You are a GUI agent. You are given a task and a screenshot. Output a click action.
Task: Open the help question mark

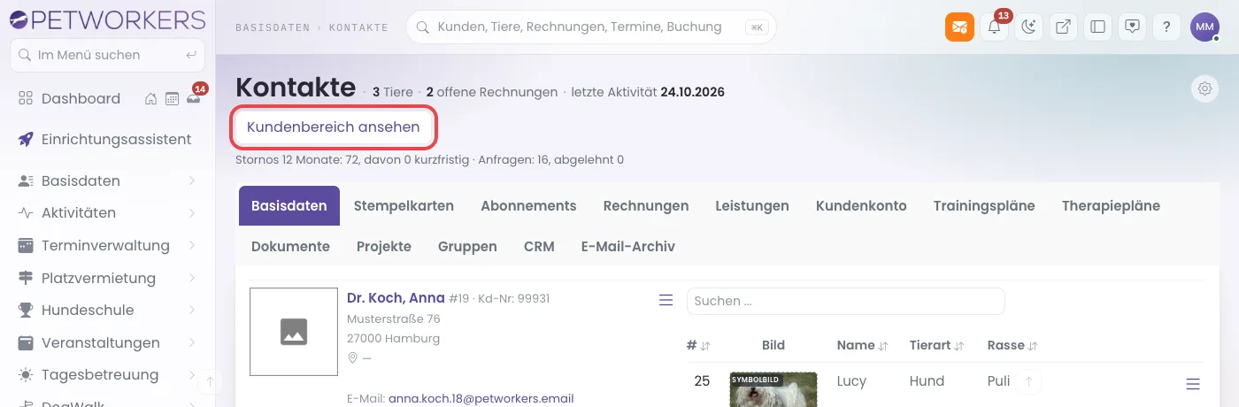(x=1166, y=27)
